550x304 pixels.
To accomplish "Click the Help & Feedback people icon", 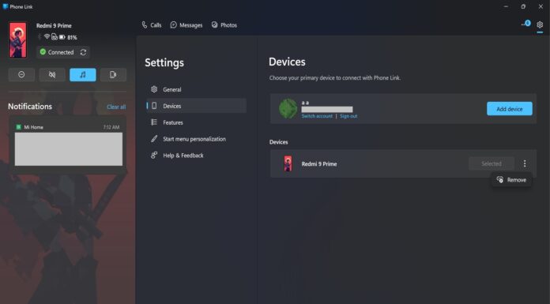I will [154, 155].
